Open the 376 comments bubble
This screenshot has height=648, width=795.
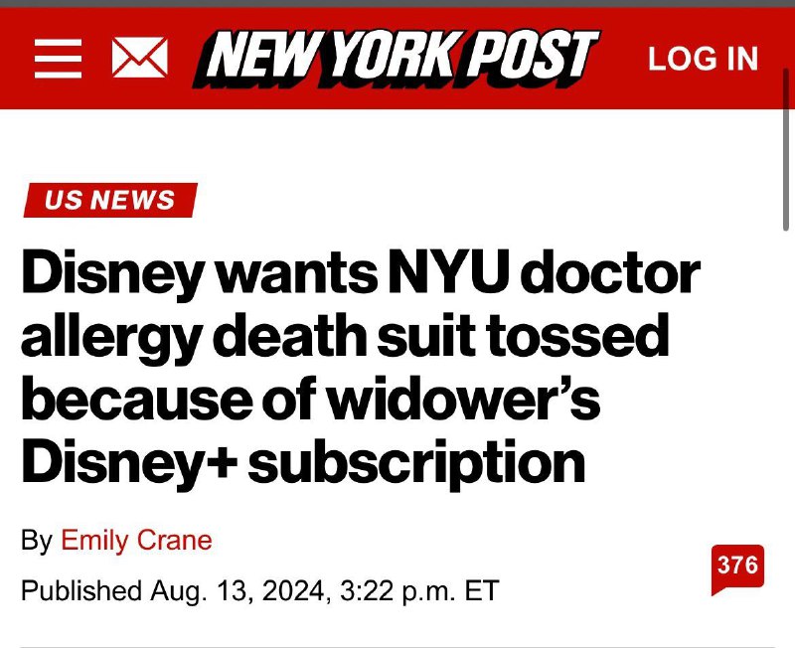point(736,567)
